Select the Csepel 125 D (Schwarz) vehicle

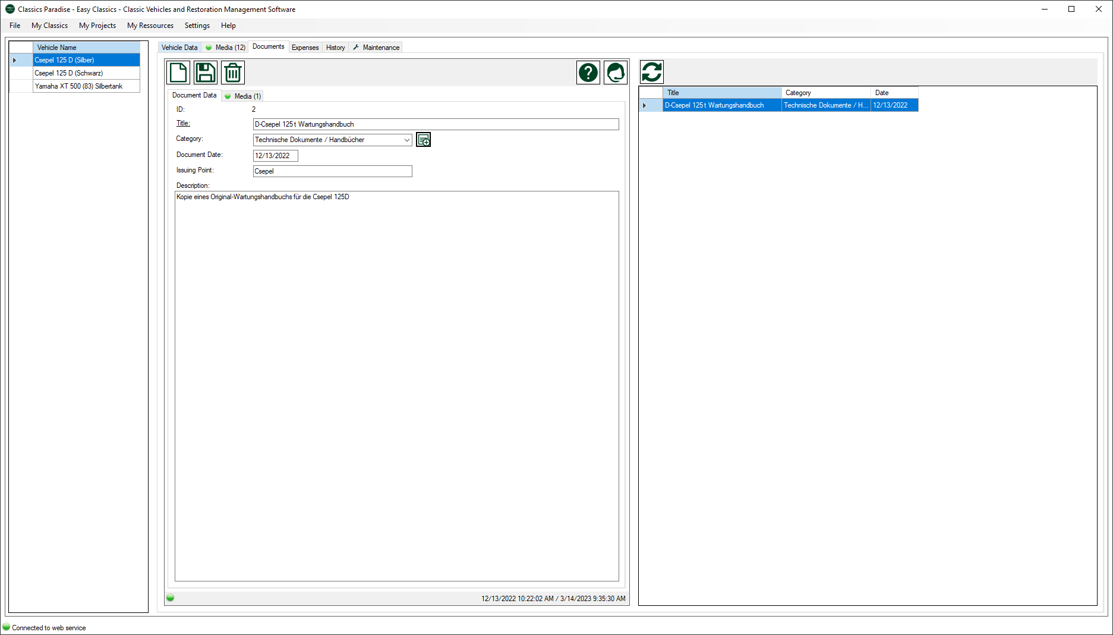point(69,73)
